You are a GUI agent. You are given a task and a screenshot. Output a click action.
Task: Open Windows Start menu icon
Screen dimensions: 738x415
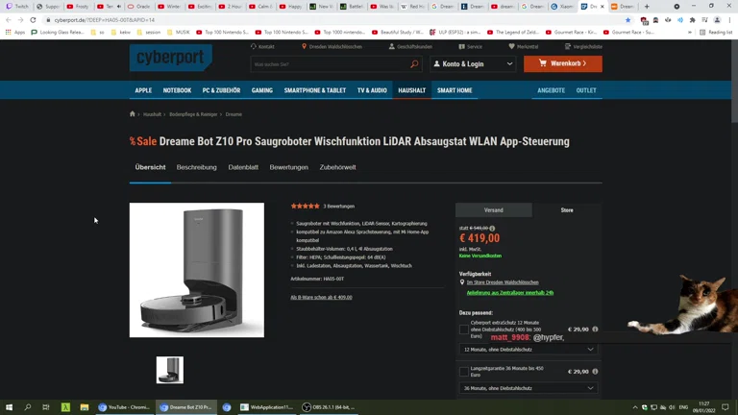tap(9, 407)
